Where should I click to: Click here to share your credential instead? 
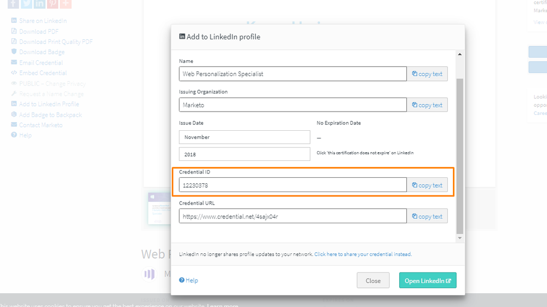(363, 254)
